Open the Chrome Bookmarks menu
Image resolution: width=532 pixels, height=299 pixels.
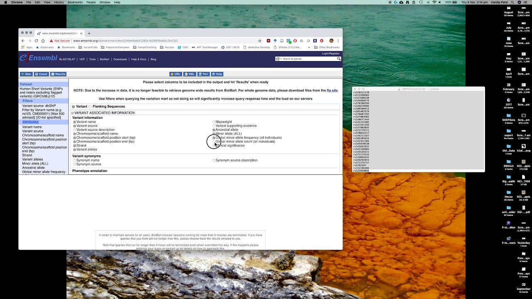point(75,2)
